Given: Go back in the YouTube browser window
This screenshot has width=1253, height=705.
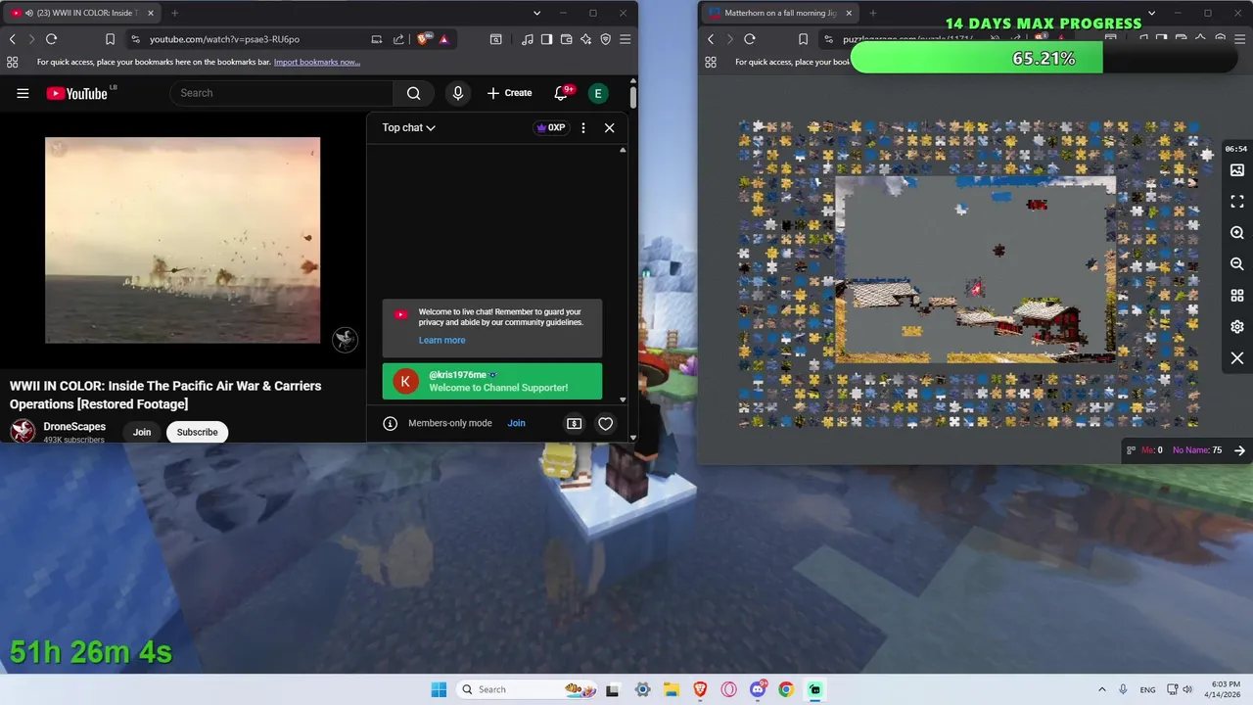Looking at the screenshot, I should 12,39.
